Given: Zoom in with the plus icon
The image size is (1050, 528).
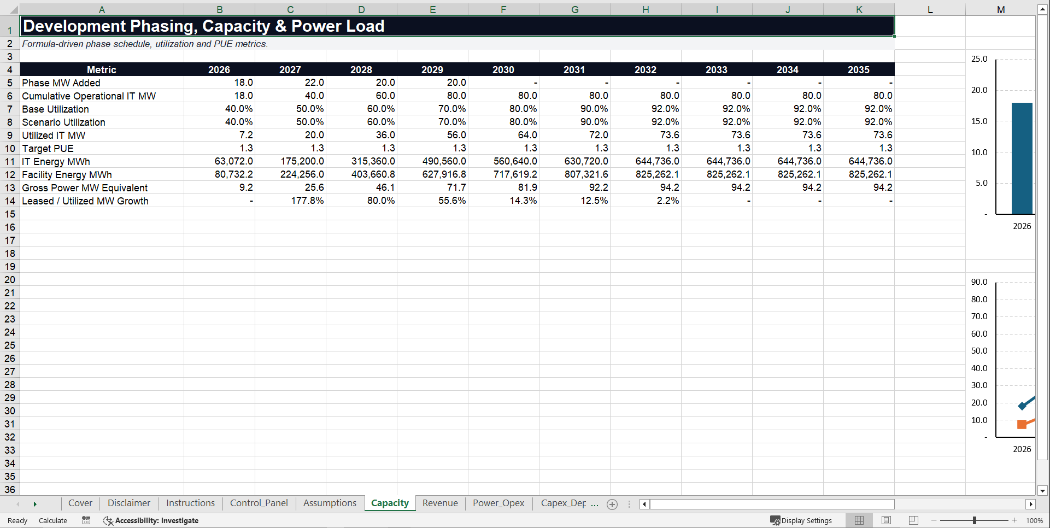Looking at the screenshot, I should tap(1014, 520).
